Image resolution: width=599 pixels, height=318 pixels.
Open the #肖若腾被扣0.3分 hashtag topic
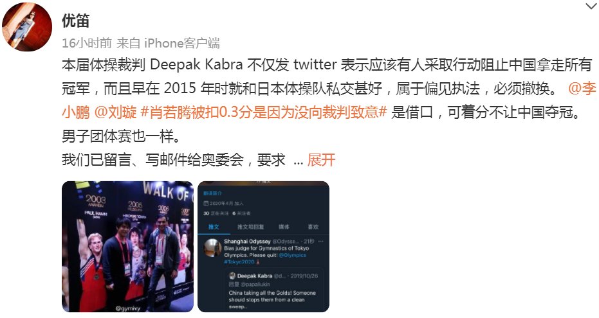click(264, 112)
